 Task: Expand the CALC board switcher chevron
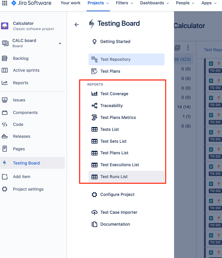[x=60, y=43]
